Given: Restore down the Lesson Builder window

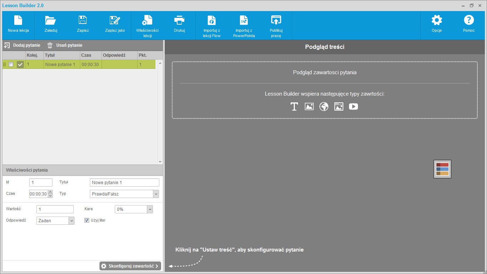Looking at the screenshot, I should click(472, 5).
